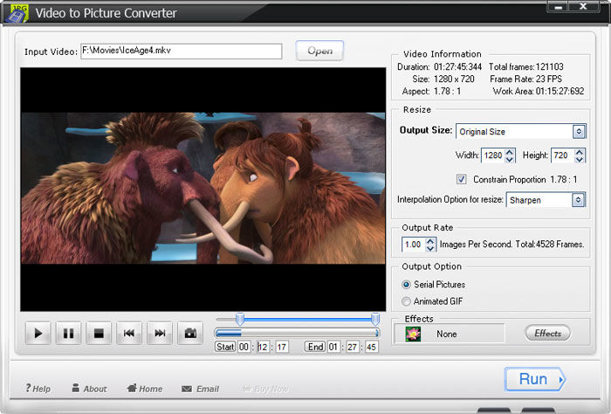Viewport: 611px width, 414px height.
Task: Expand the Output Size dropdown
Action: click(578, 131)
